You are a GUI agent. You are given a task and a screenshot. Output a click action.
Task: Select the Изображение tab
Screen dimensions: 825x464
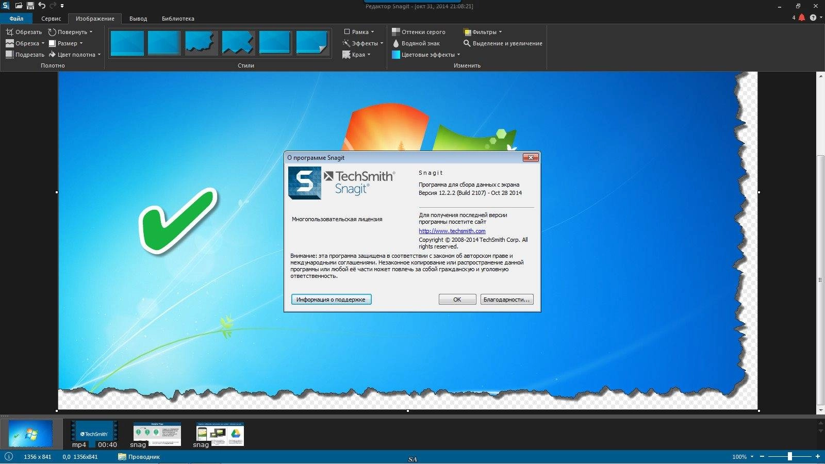coord(95,19)
